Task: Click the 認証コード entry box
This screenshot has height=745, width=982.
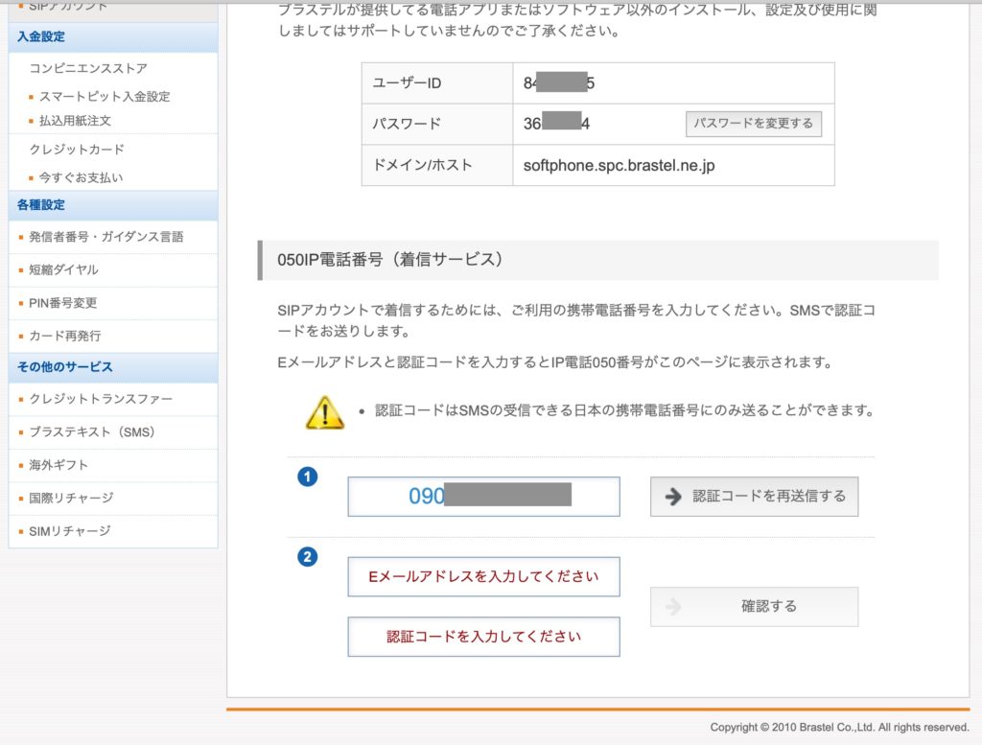Action: [x=483, y=637]
